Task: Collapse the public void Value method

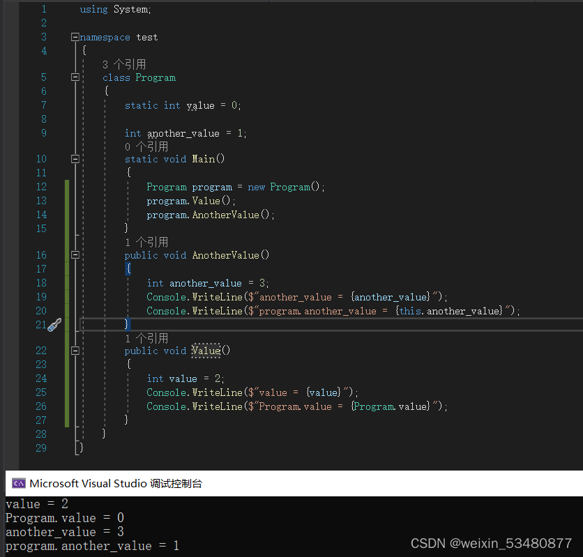Action: [75, 351]
